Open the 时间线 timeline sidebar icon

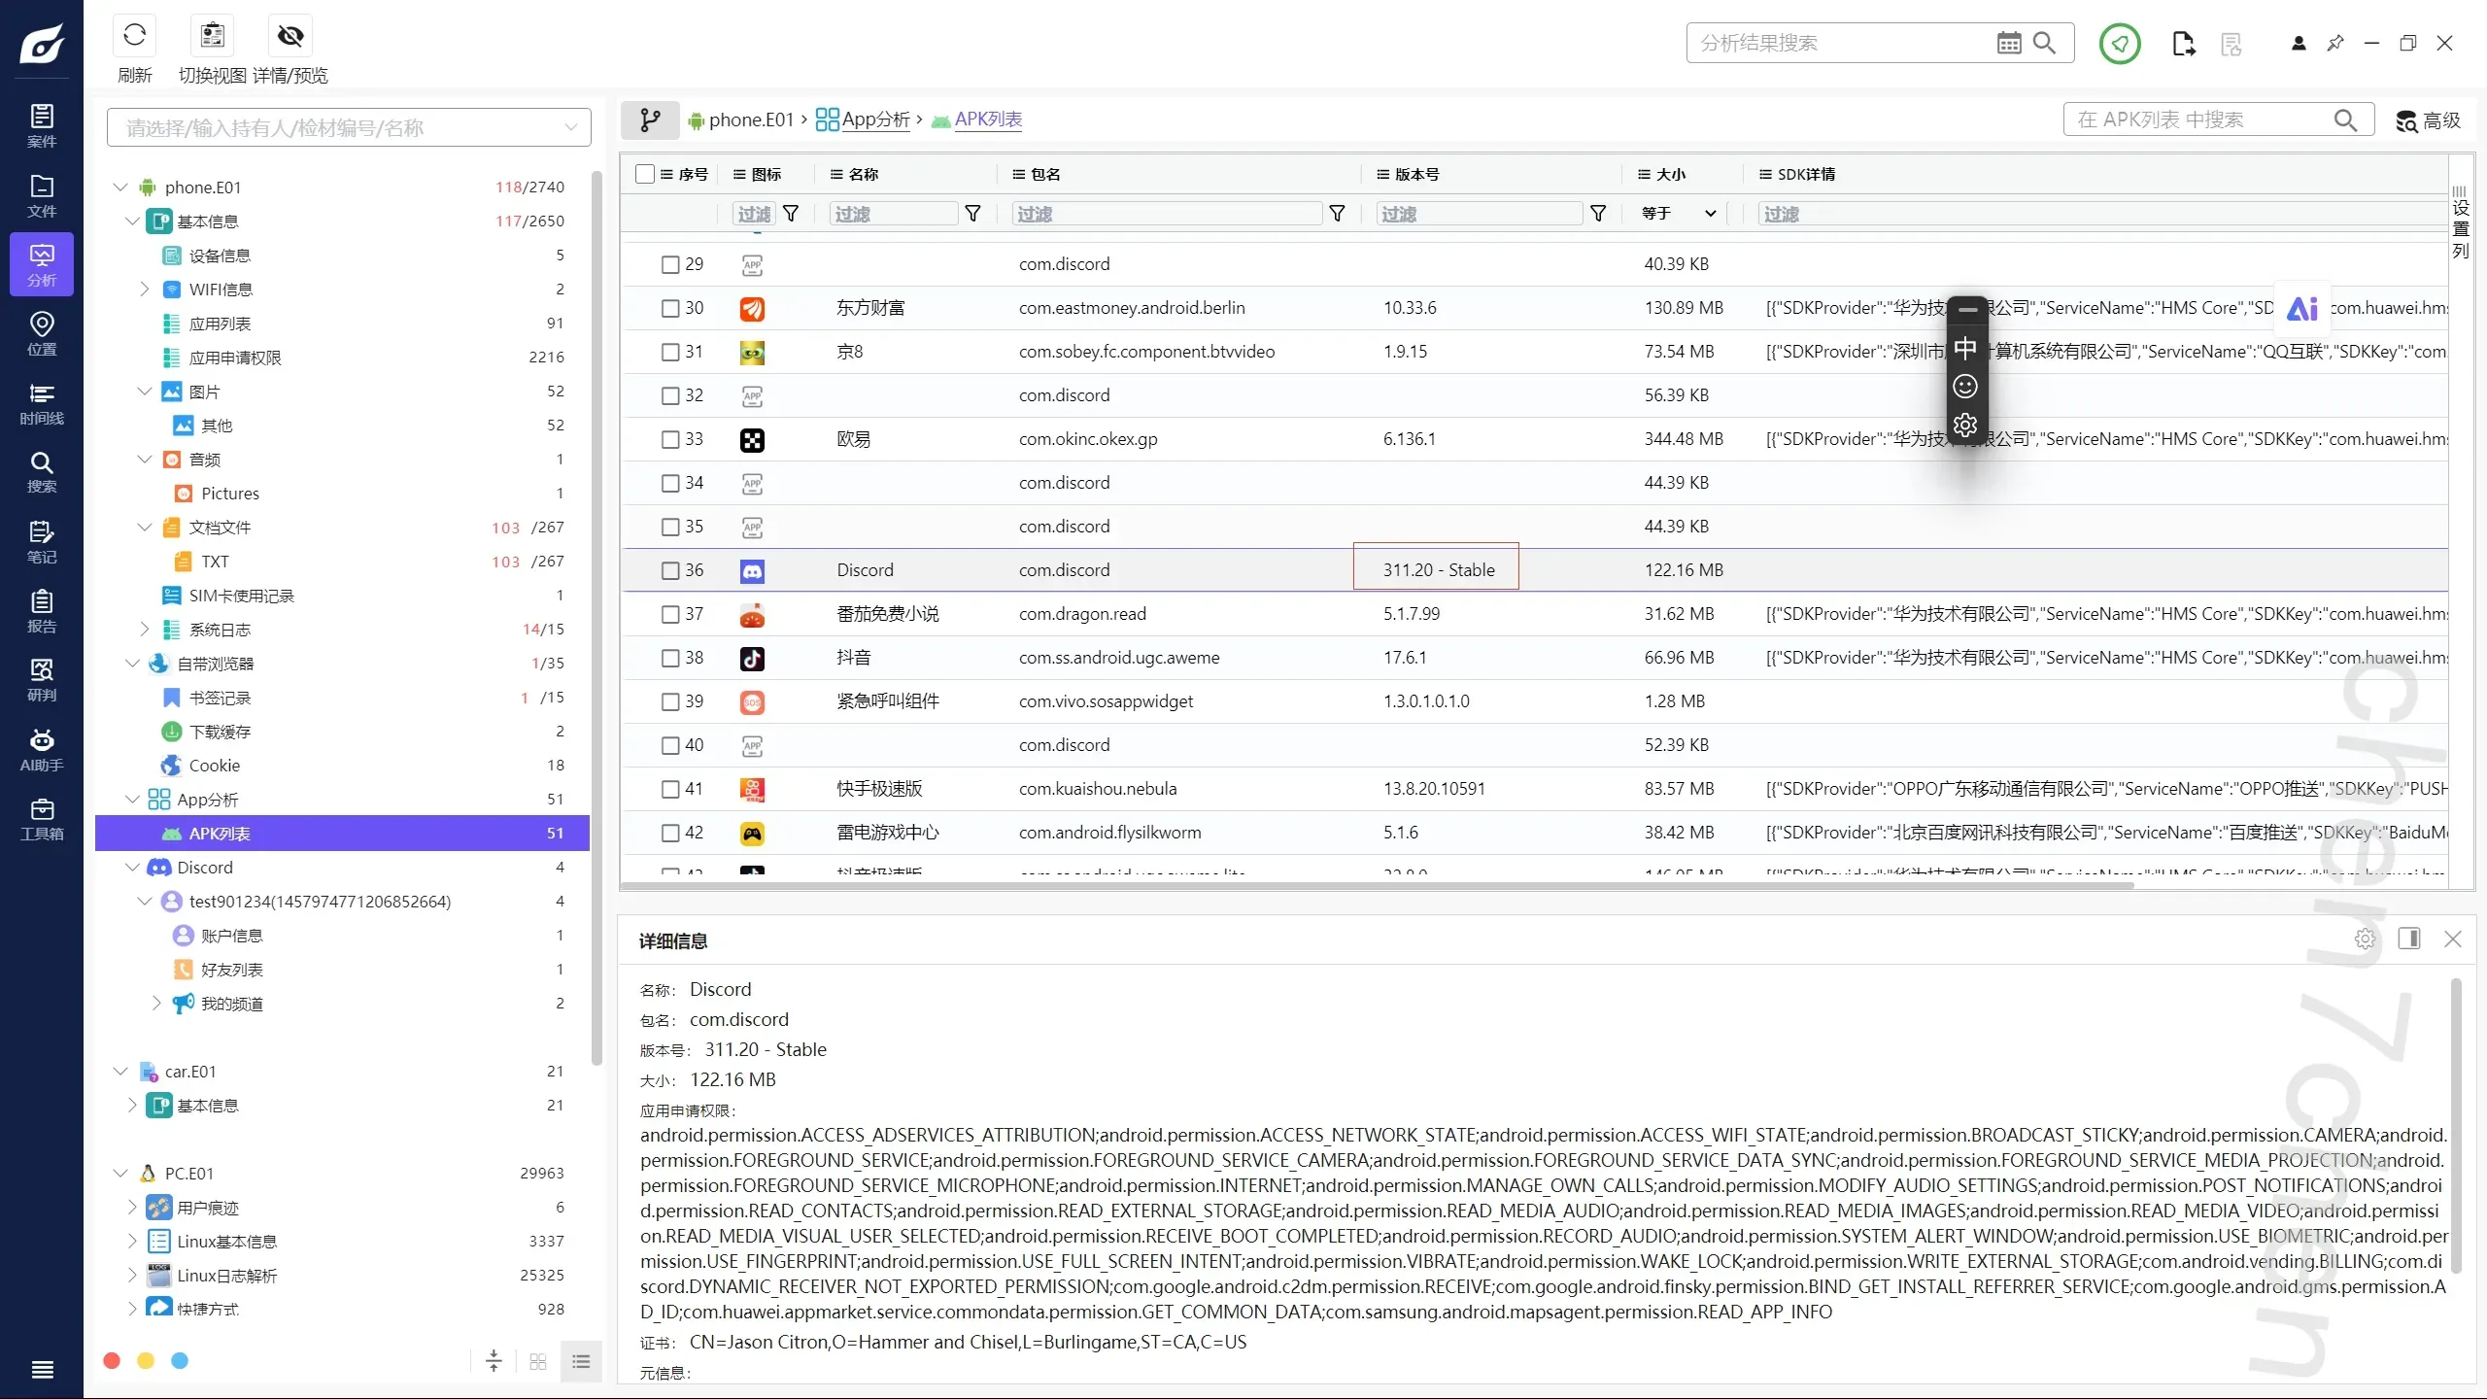(42, 403)
